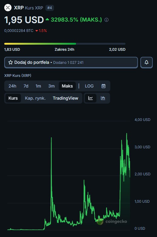The image size is (157, 237).
Task: Add XRP via Dodaj do portfela button
Action: pos(71,62)
